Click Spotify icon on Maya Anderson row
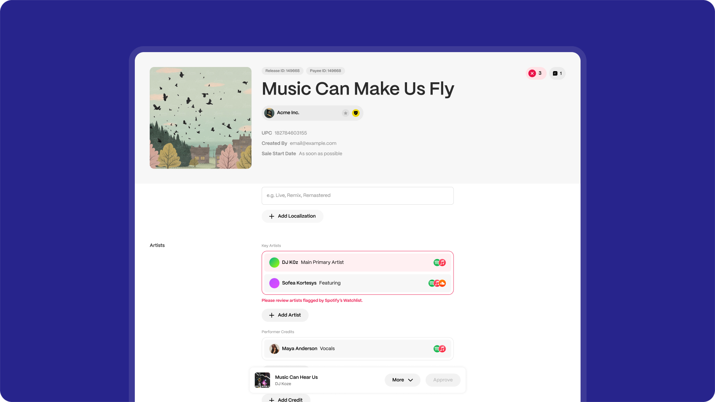 pyautogui.click(x=436, y=349)
